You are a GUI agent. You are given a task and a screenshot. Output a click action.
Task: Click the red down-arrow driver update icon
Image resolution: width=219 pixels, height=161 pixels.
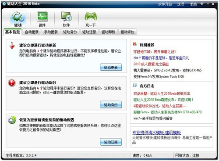click(12, 46)
